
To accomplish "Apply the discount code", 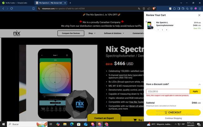I will point(195,91).
